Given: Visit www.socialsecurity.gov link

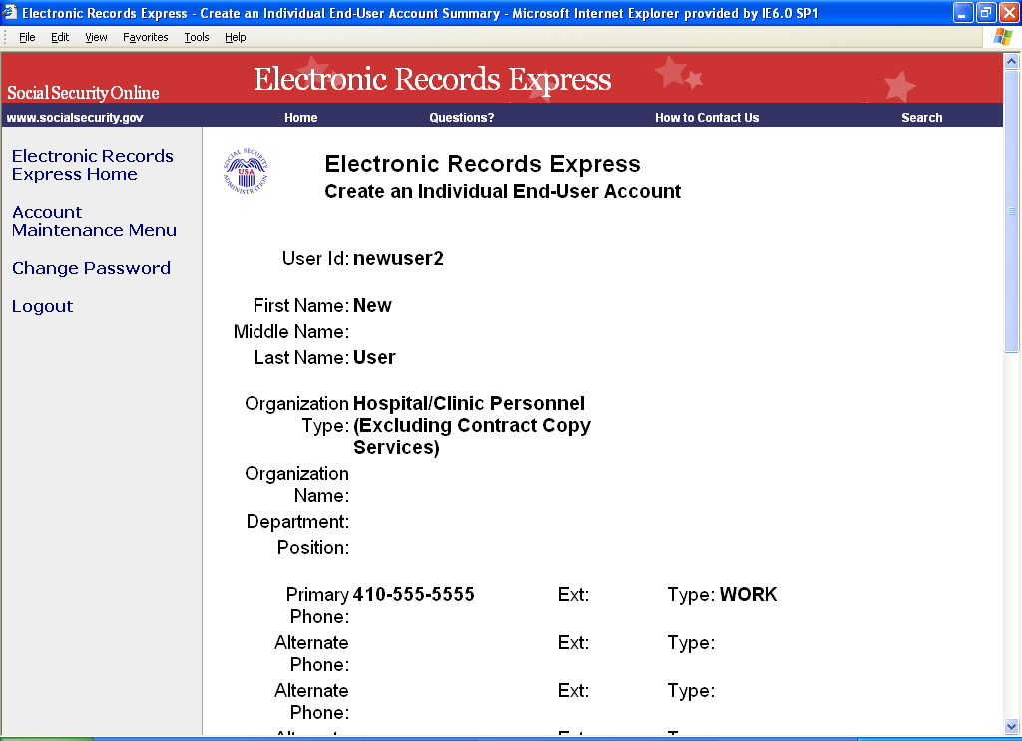Looking at the screenshot, I should [75, 118].
